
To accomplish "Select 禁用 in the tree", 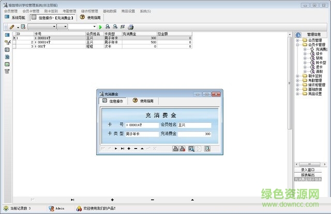I will (x=319, y=58).
